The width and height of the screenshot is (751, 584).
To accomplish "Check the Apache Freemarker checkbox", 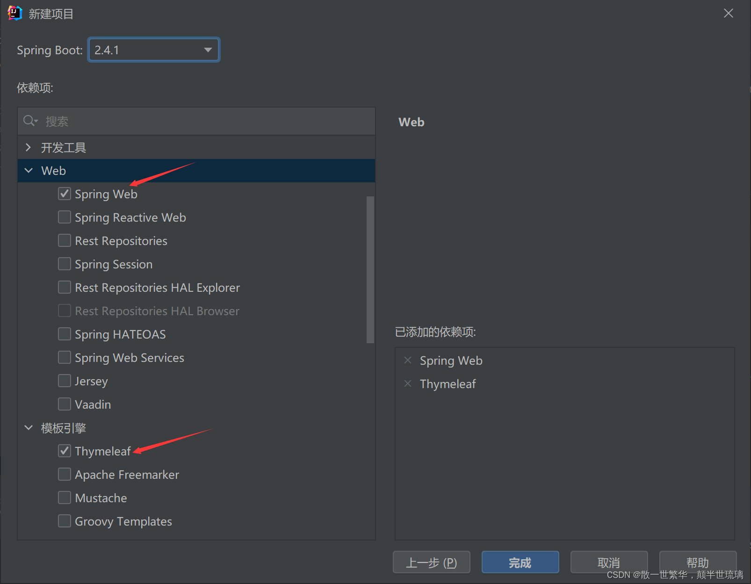I will (65, 474).
